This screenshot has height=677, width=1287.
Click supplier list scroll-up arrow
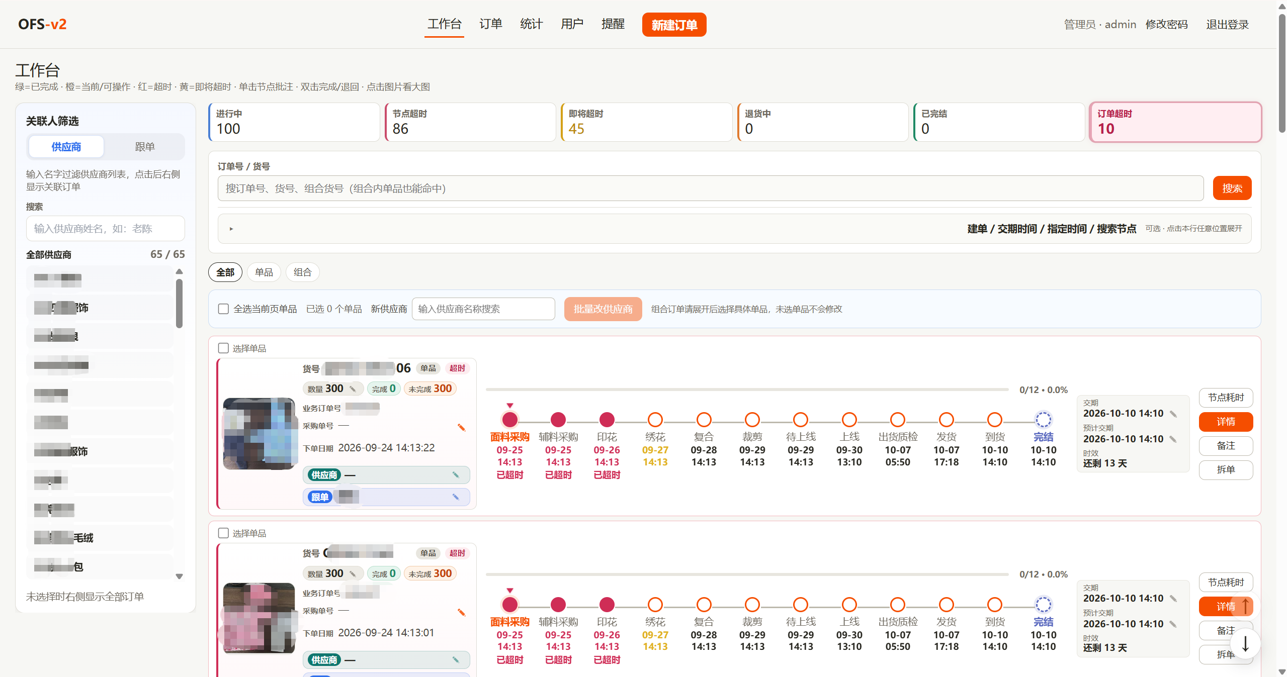(x=179, y=272)
